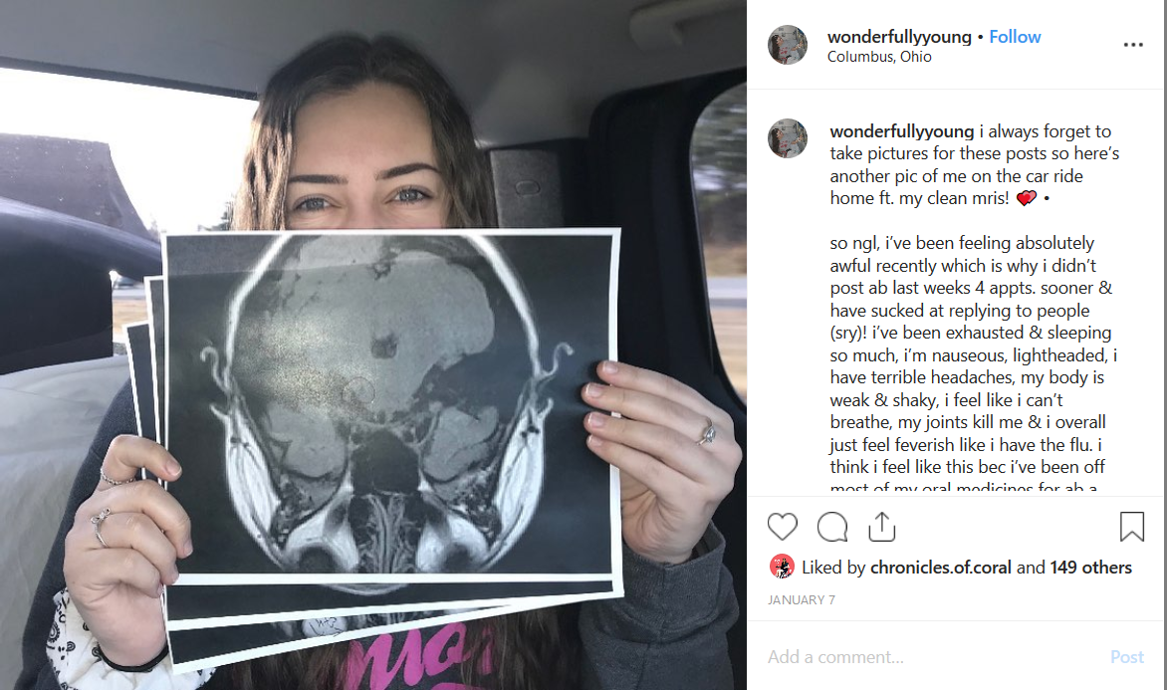The width and height of the screenshot is (1167, 690).
Task: Open the Columbus, Ohio location page
Action: click(879, 57)
